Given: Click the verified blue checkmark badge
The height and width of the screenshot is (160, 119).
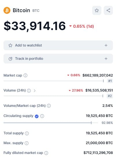Looking at the screenshot, I should 37,116.
